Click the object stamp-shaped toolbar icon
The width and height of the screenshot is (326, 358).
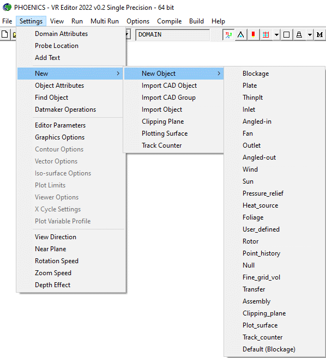pos(299,35)
